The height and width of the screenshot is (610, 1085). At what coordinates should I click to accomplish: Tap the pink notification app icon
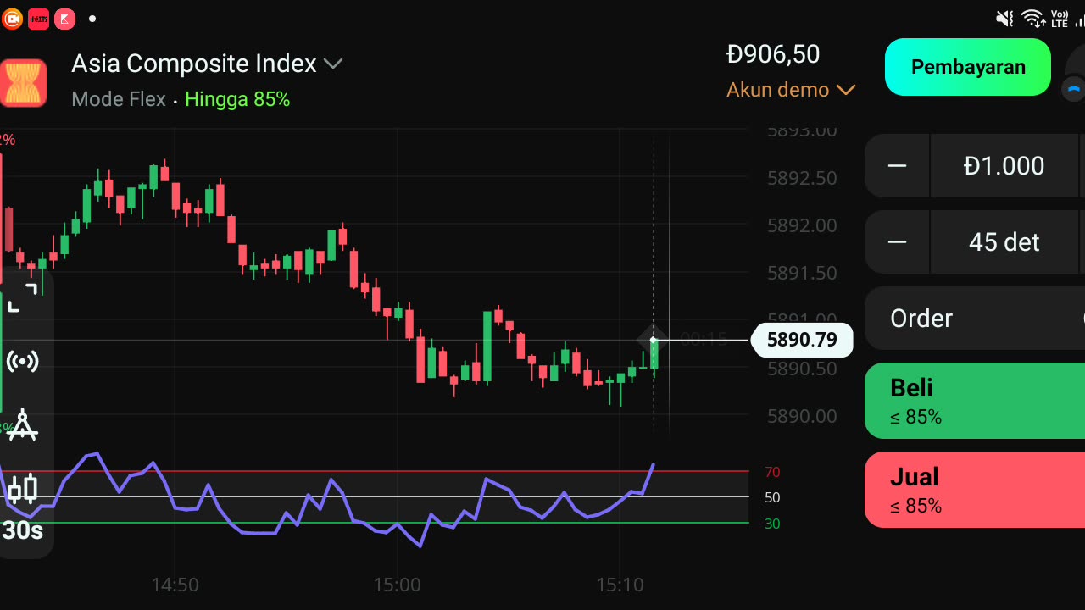(64, 19)
